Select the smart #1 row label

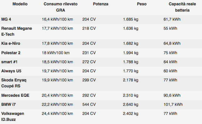coord(9,62)
